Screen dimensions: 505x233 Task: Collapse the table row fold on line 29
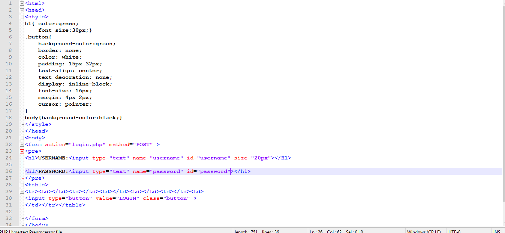coord(21,191)
